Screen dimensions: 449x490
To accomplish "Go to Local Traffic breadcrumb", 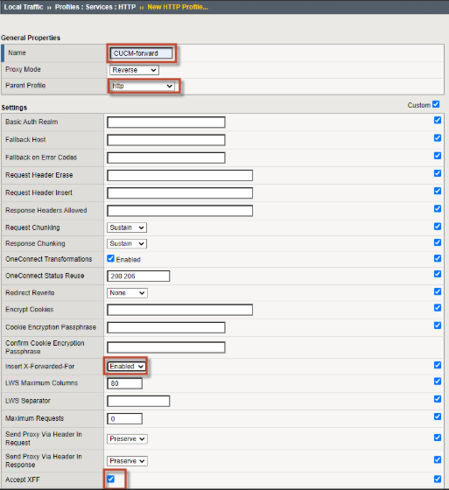I will coord(24,7).
